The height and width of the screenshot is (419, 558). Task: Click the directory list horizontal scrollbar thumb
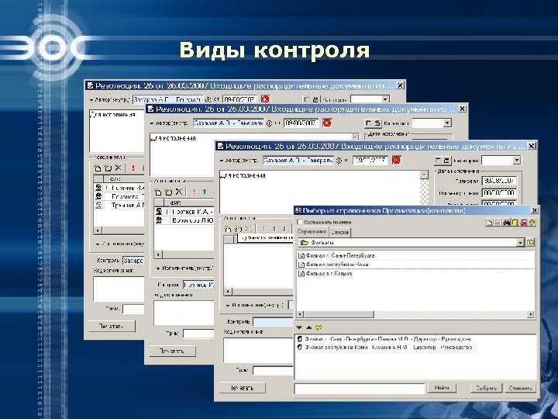click(339, 314)
